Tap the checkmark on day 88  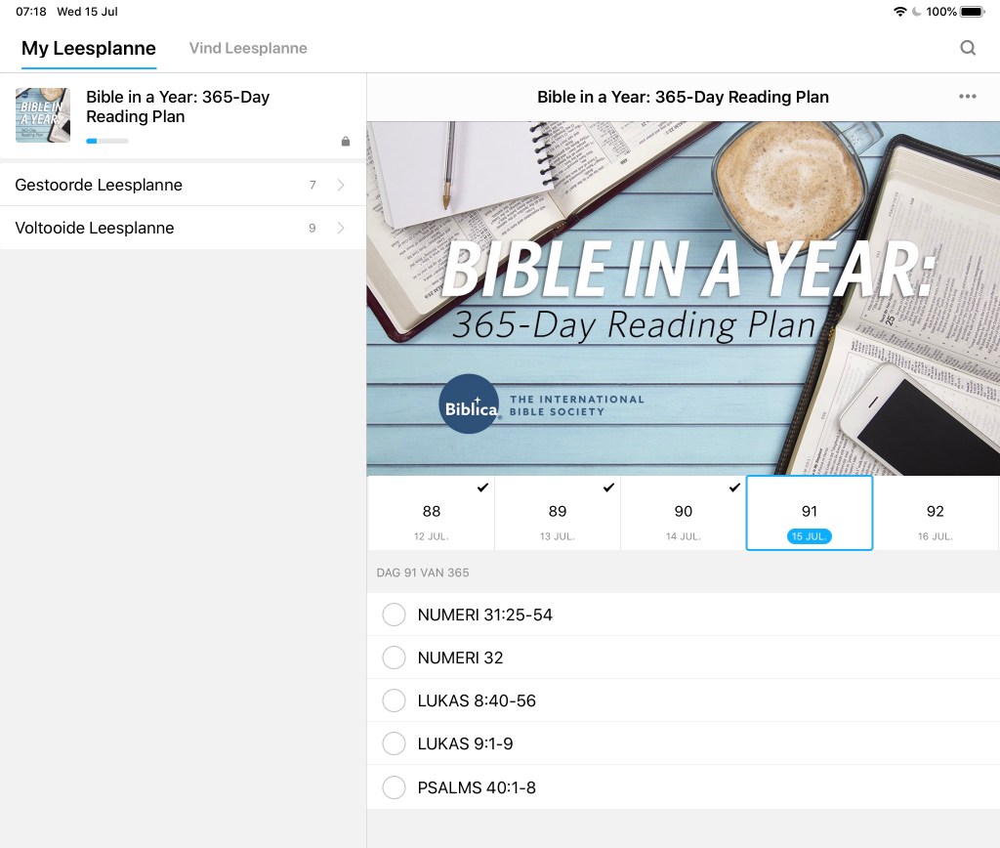tap(482, 488)
